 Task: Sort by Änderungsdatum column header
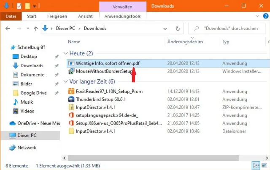(x=185, y=42)
